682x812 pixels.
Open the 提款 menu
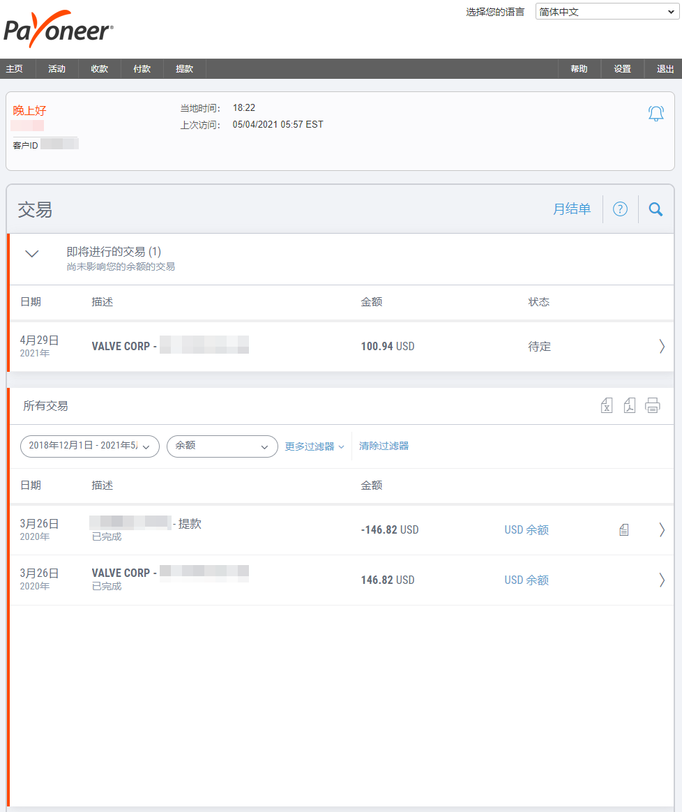point(184,69)
